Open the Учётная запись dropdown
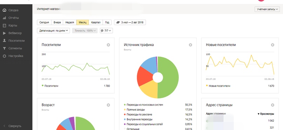Screen dimensions: 283x130 (267, 9)
